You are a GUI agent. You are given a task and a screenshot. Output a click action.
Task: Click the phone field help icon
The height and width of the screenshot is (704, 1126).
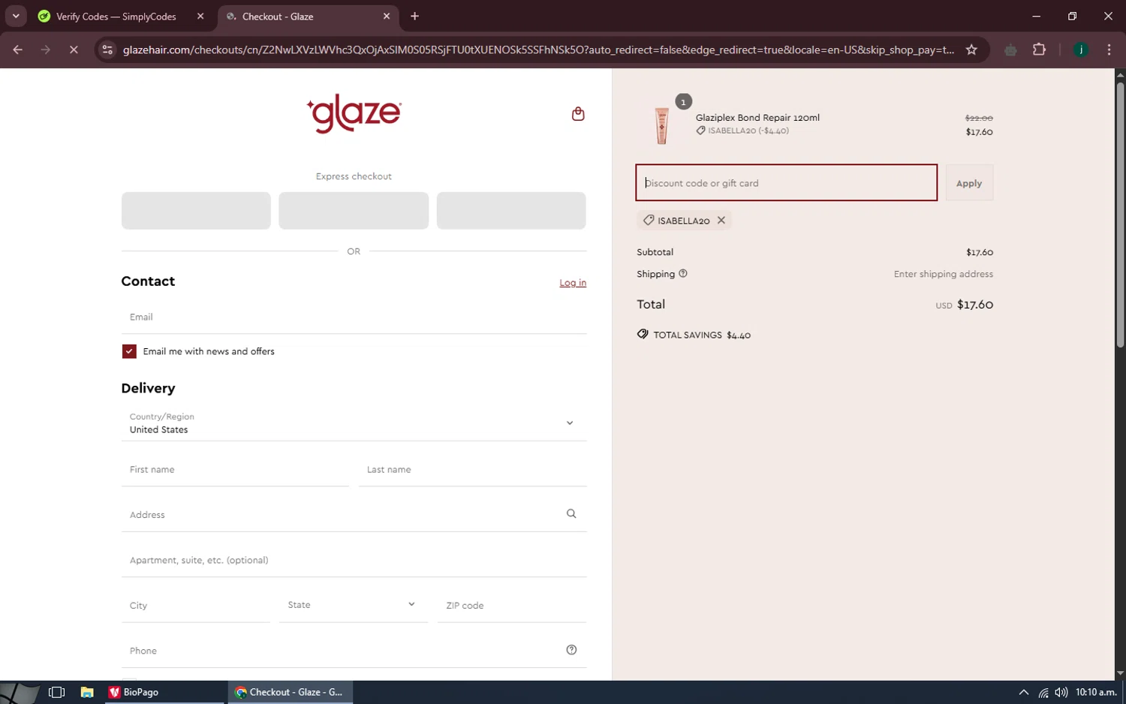(x=571, y=650)
